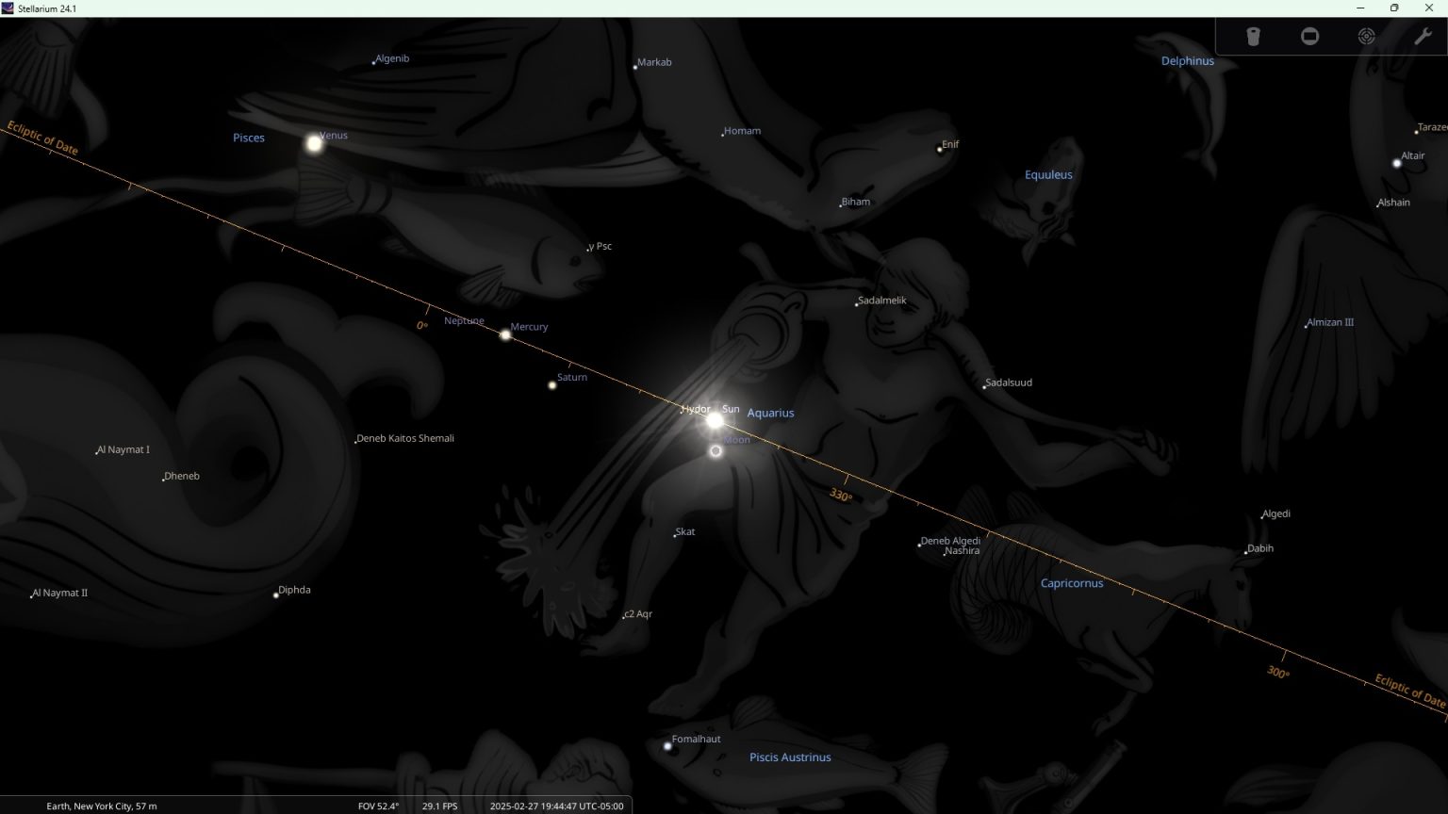Select the Sun in Aquarius
Viewport: 1448px width, 814px height.
click(x=714, y=419)
